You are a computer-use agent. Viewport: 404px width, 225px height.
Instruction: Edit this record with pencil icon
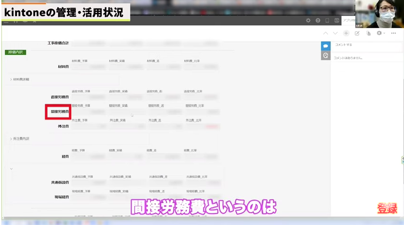[357, 33]
